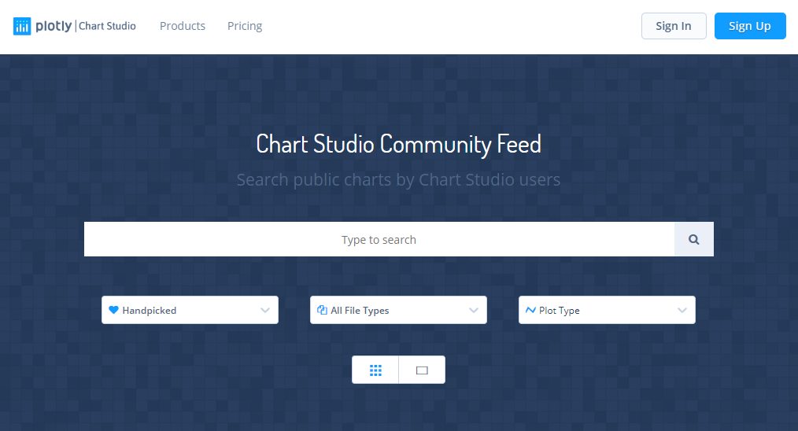Open the All File Types dropdown
Image resolution: width=798 pixels, height=431 pixels.
398,310
